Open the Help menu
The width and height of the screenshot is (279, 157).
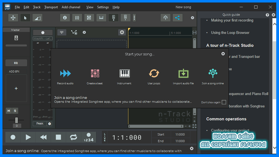tap(116, 7)
